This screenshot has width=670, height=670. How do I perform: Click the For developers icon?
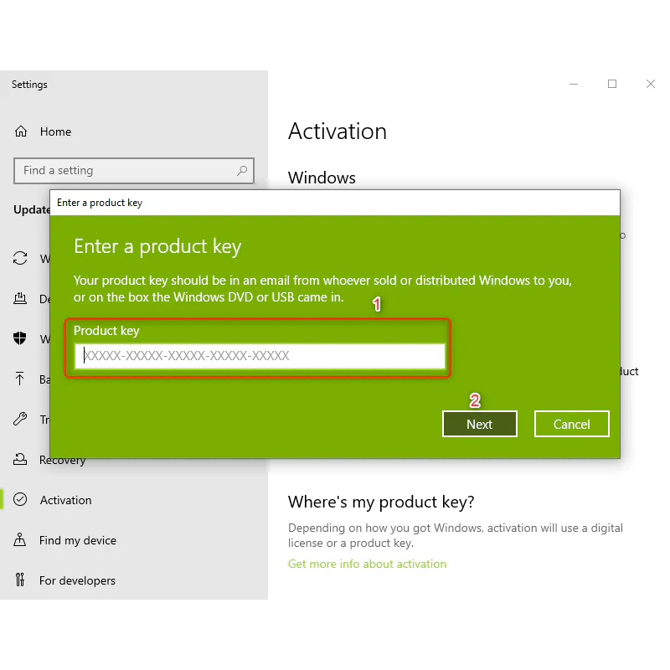pyautogui.click(x=21, y=580)
